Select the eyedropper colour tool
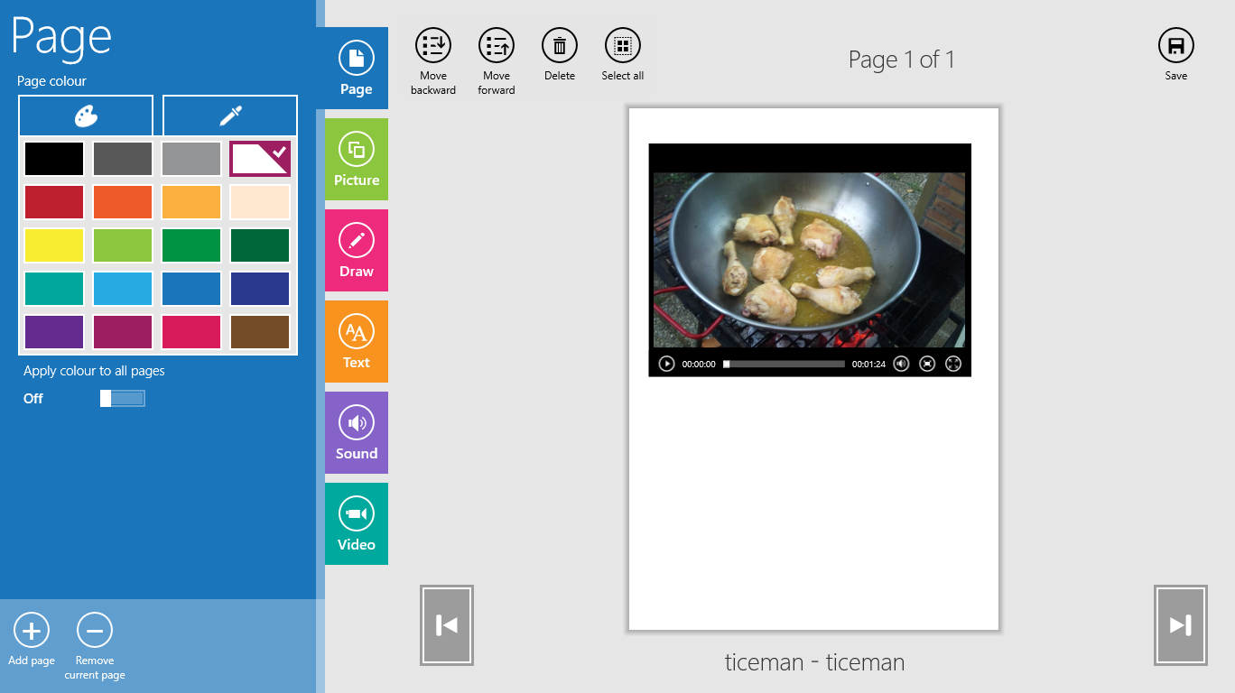 pyautogui.click(x=230, y=115)
